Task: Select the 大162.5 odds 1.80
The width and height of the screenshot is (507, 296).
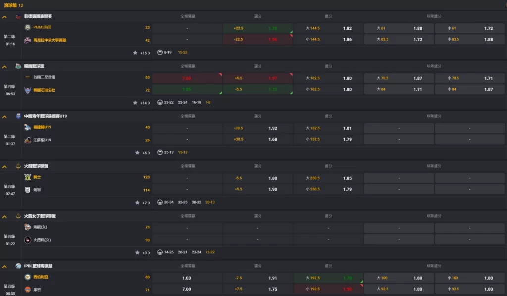Action: click(x=329, y=78)
